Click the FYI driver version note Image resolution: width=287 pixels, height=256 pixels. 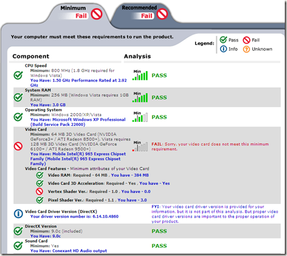[x=215, y=214]
